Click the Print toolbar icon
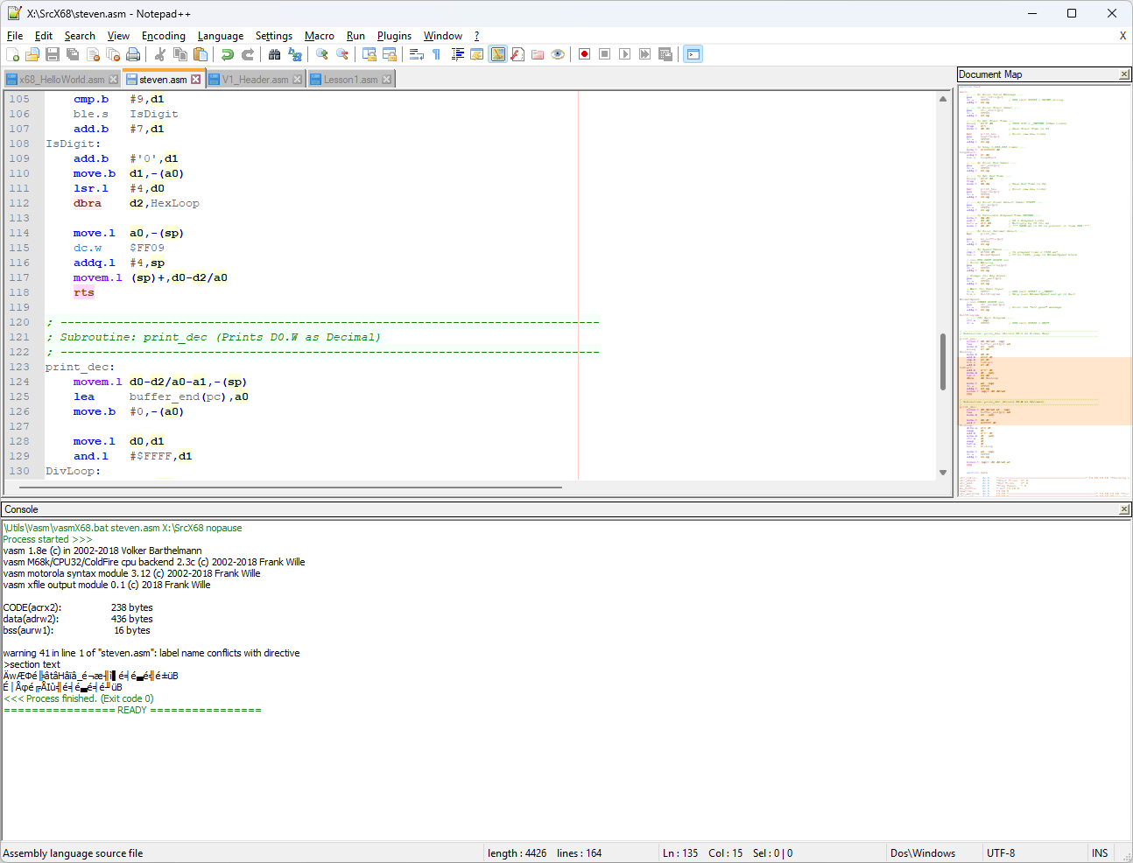Viewport: 1133px width, 863px height. tap(133, 54)
